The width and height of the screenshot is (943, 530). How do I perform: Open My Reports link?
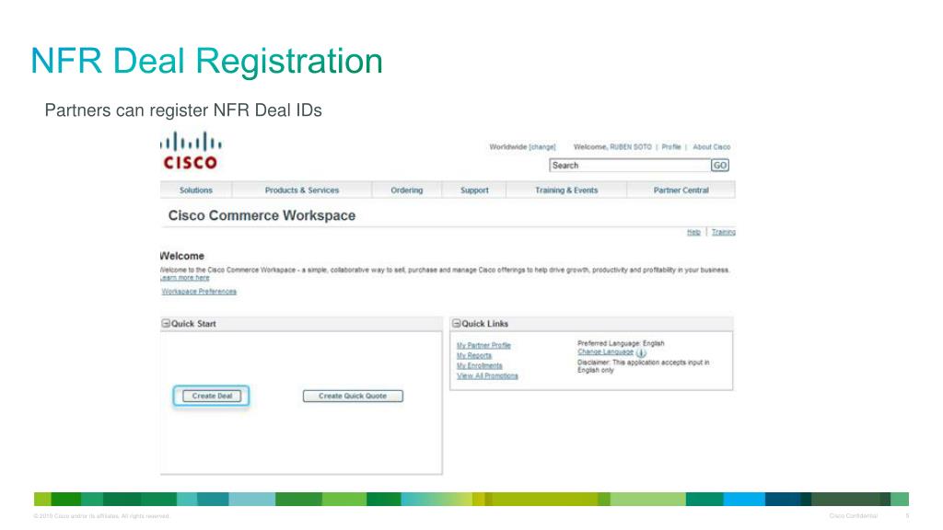[474, 356]
